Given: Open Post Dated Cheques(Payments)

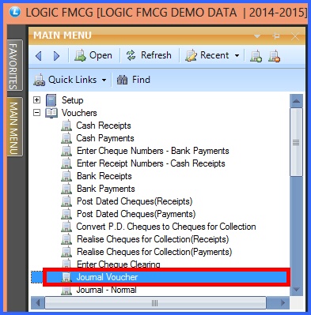Looking at the screenshot, I should 136,214.
